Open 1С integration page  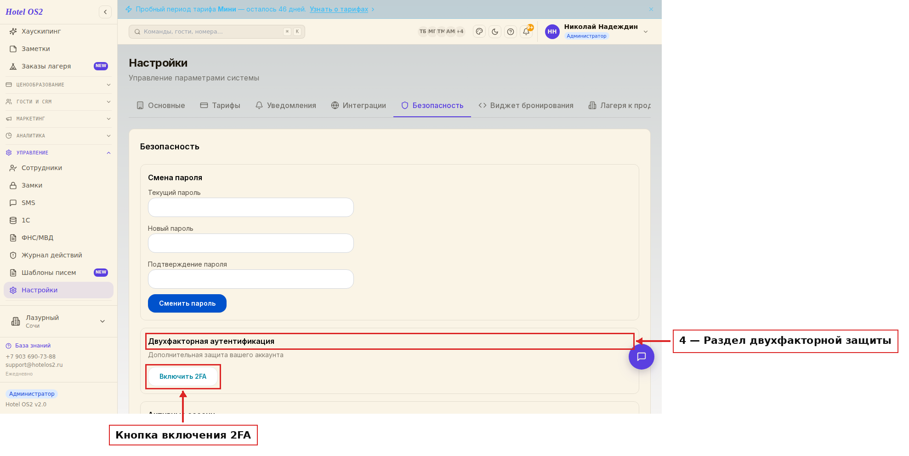pyautogui.click(x=58, y=220)
